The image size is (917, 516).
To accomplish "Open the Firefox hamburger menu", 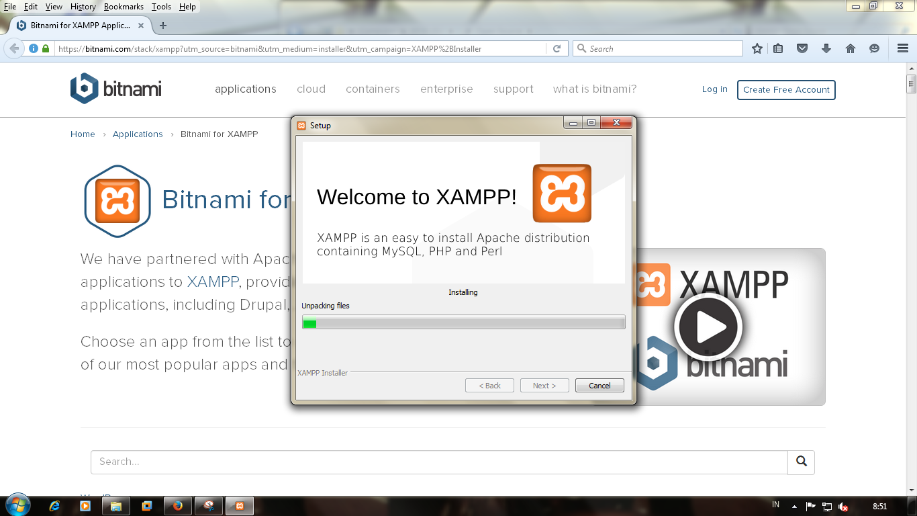I will pyautogui.click(x=902, y=48).
